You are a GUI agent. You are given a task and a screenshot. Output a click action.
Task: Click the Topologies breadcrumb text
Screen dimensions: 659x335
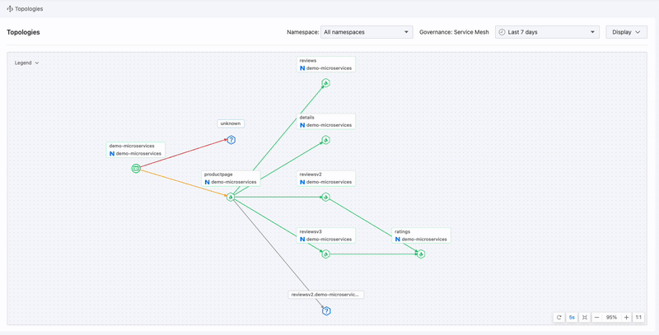pos(29,9)
